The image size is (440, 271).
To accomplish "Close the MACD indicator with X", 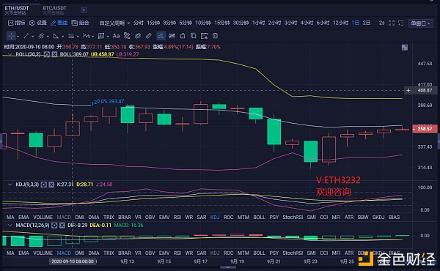I will [x=62, y=226].
